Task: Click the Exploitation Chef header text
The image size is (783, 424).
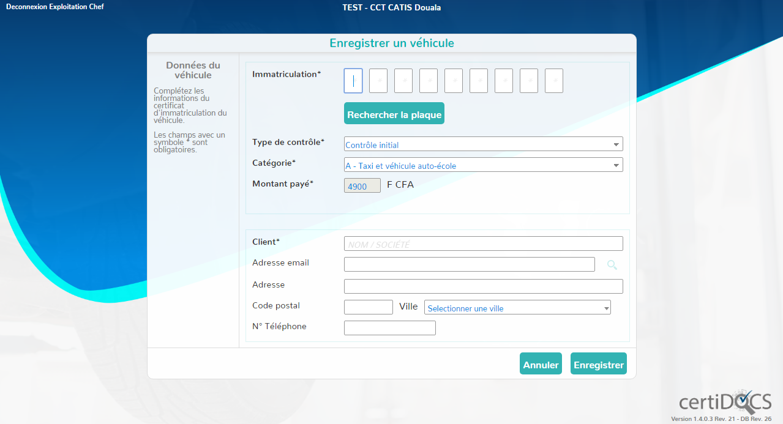Action: click(x=77, y=7)
